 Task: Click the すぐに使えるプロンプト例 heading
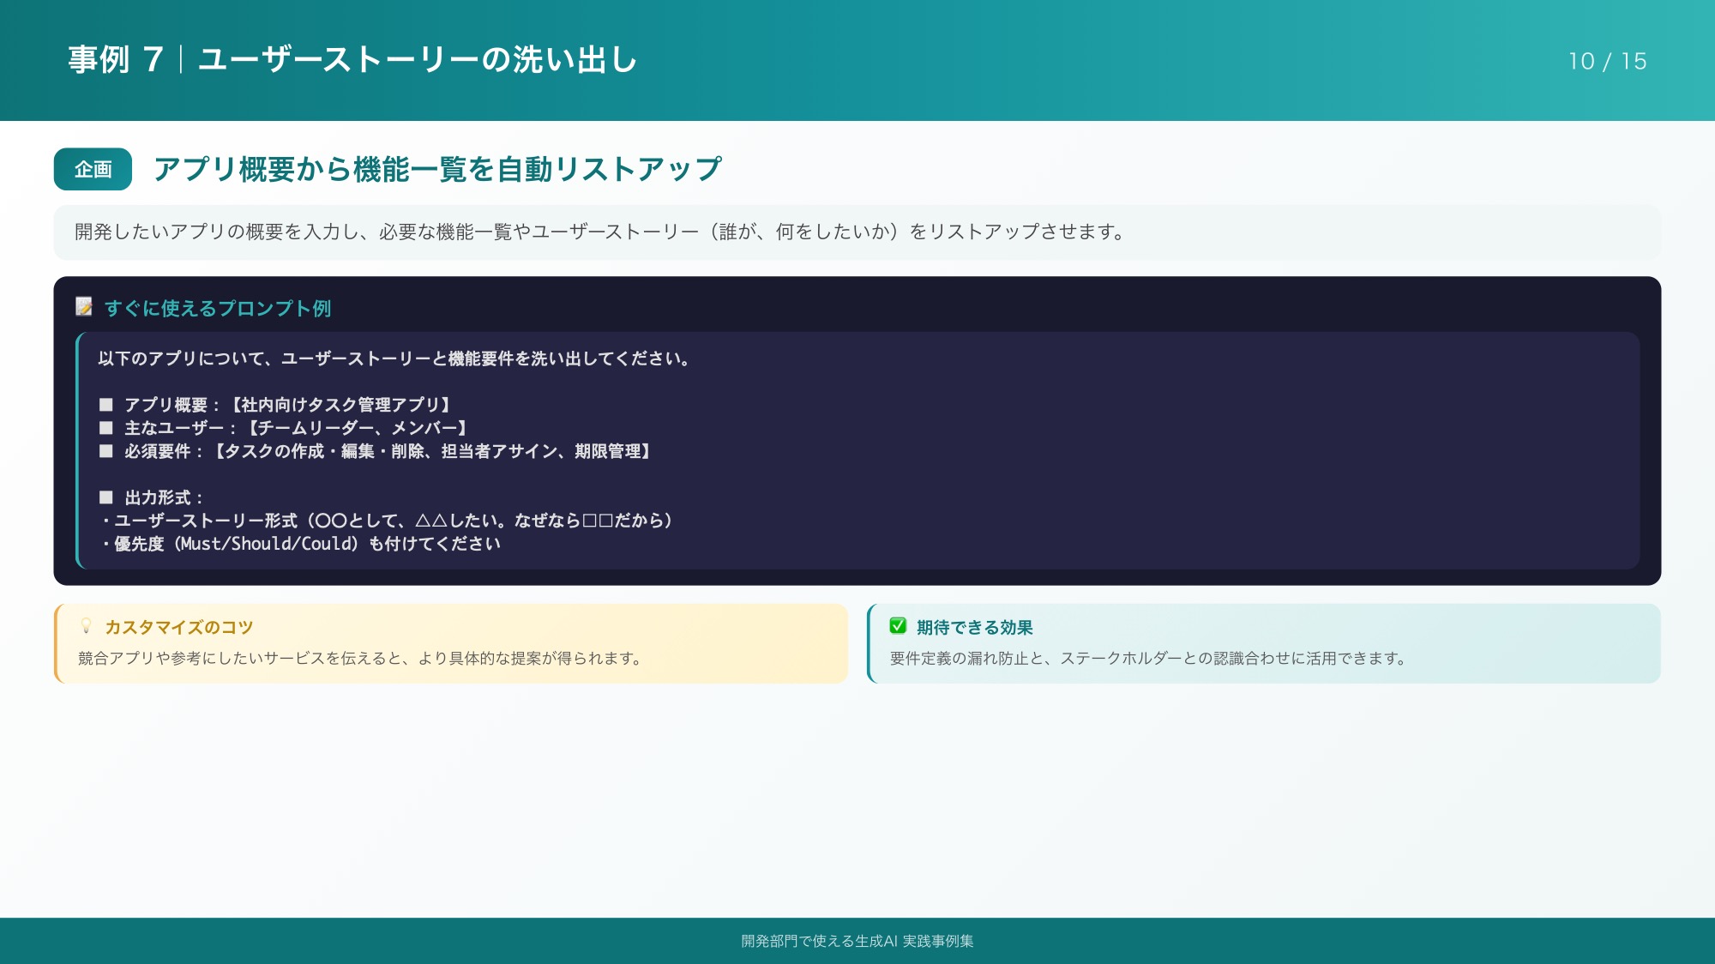click(x=218, y=308)
